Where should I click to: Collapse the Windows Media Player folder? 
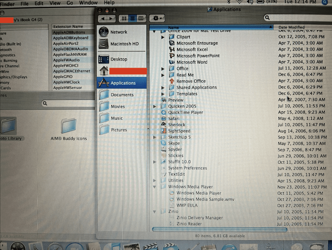(155, 187)
